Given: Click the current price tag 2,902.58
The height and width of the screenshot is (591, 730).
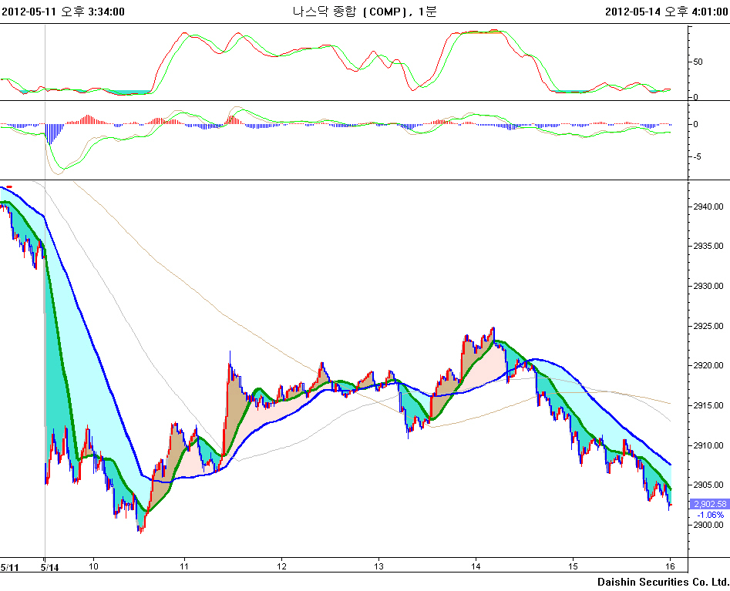Looking at the screenshot, I should [709, 504].
